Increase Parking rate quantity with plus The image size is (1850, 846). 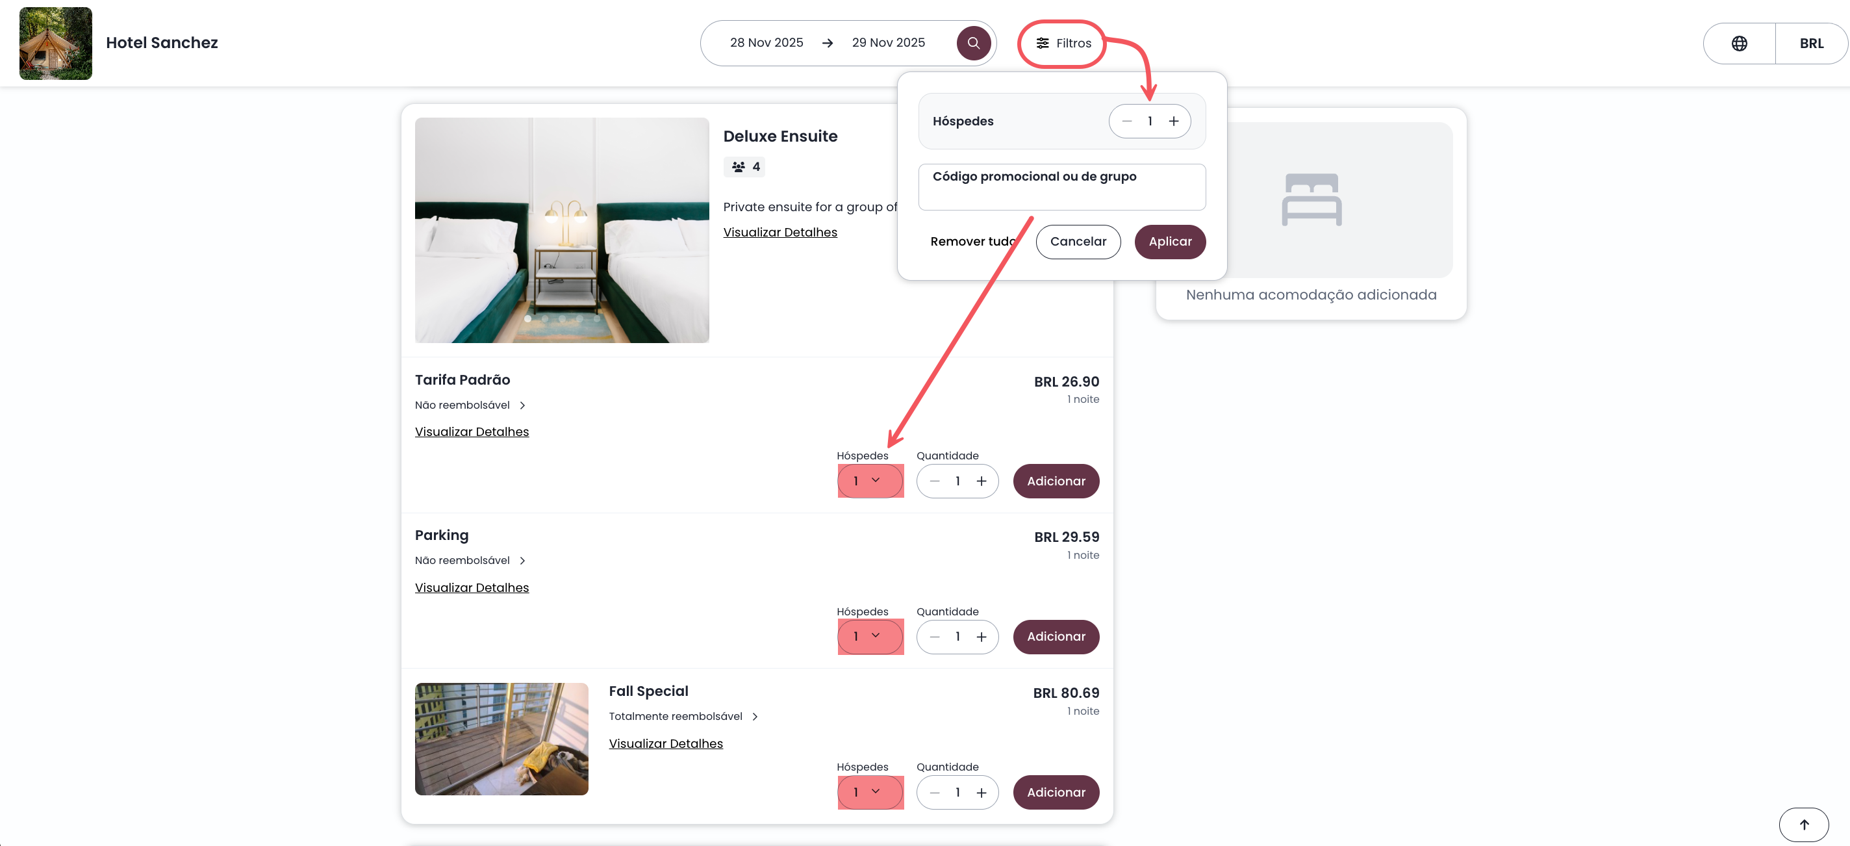[x=981, y=637]
